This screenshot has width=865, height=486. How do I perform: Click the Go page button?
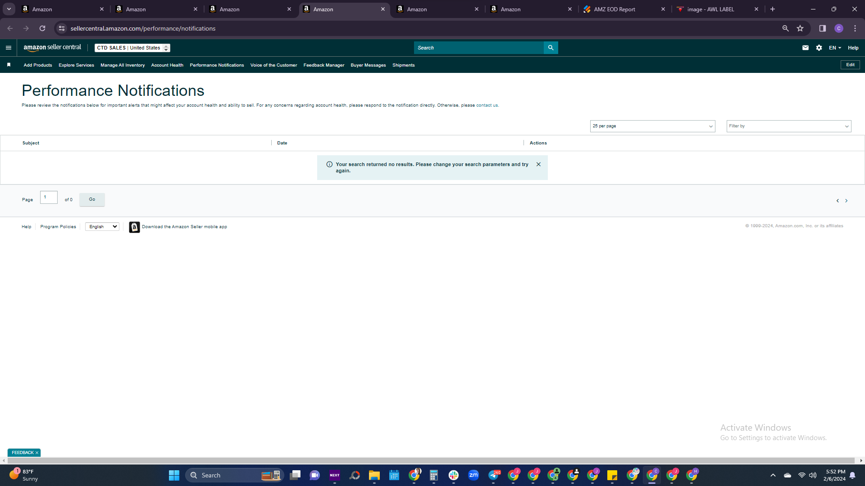[x=92, y=199]
